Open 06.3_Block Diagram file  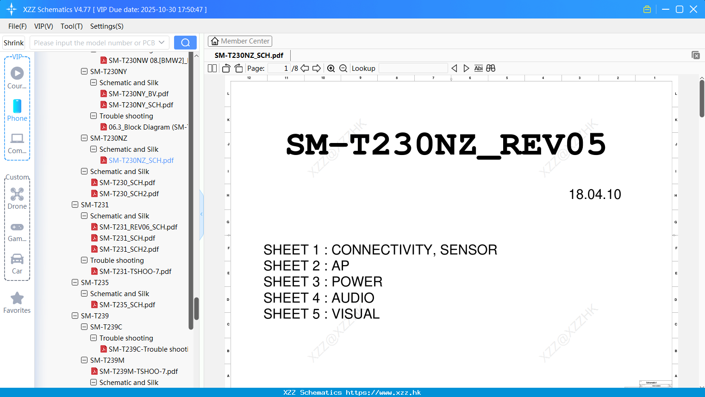click(148, 127)
